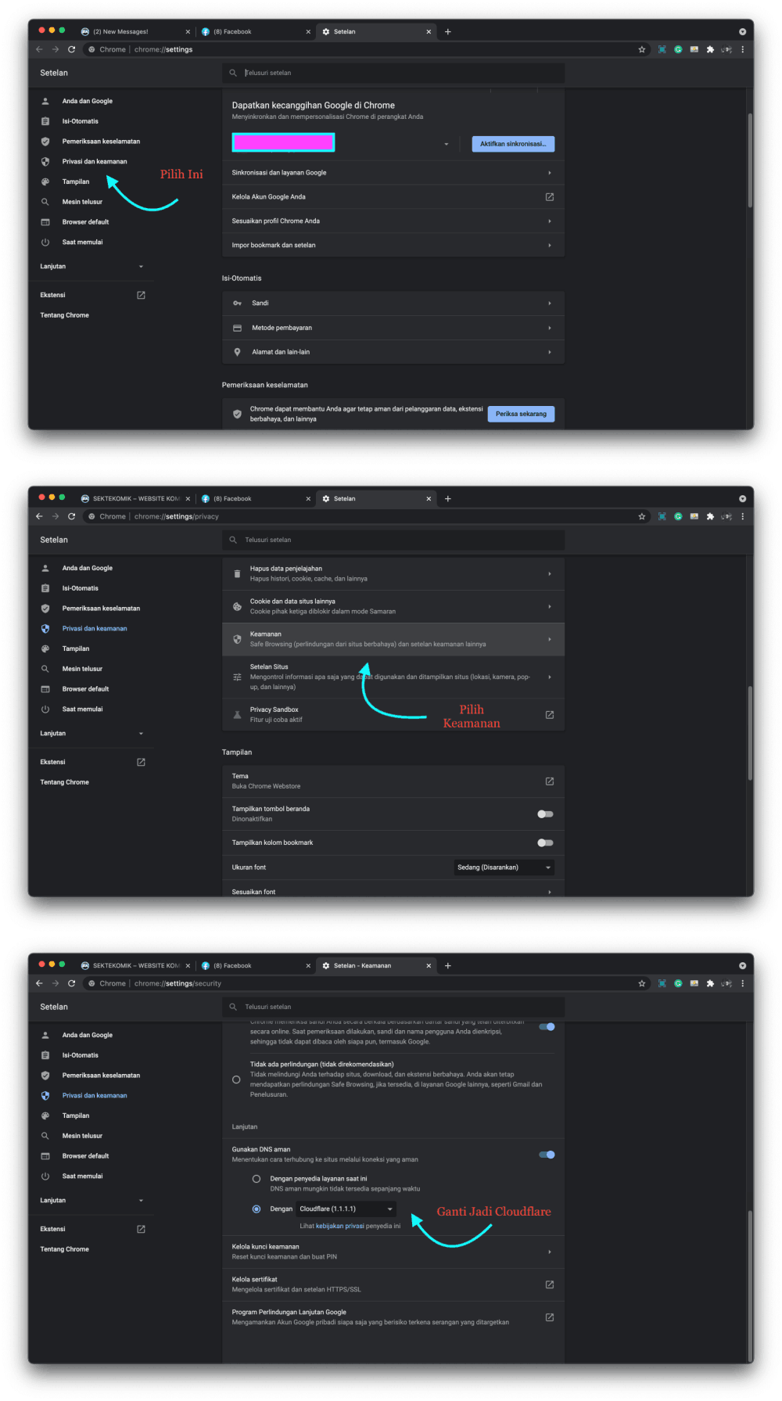Expand the Sinkronisasi dan layanan Google row arrow
782x1401 pixels.
click(x=549, y=173)
